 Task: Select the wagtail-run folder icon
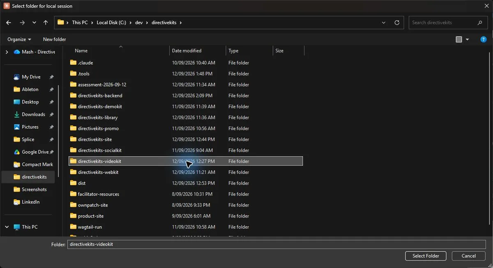click(74, 227)
